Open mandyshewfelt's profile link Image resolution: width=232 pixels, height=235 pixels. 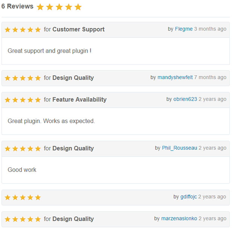(x=175, y=77)
